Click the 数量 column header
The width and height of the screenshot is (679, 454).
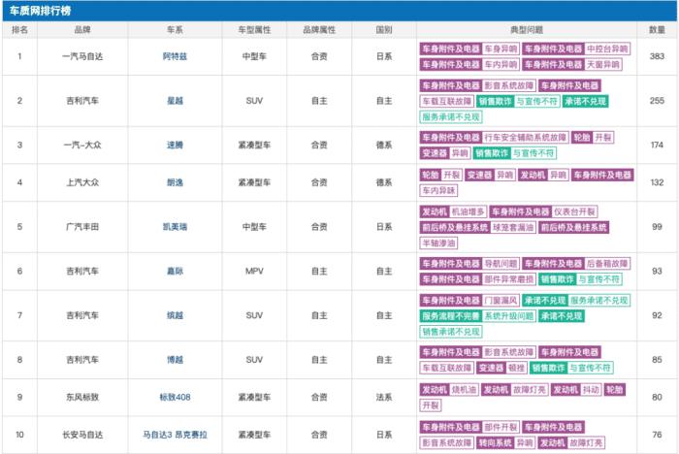tap(657, 30)
